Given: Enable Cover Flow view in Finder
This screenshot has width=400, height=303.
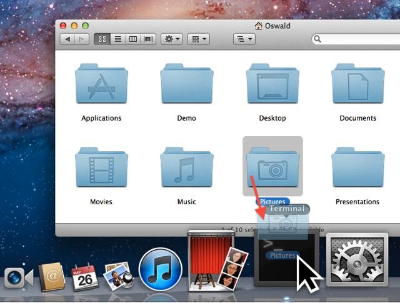Looking at the screenshot, I should 148,39.
